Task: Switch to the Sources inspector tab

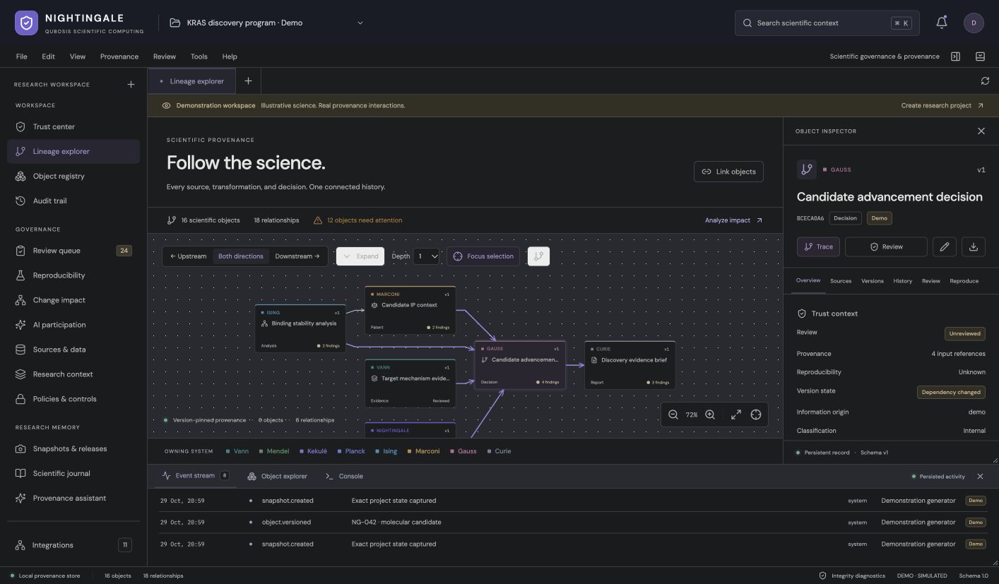Action: (841, 281)
